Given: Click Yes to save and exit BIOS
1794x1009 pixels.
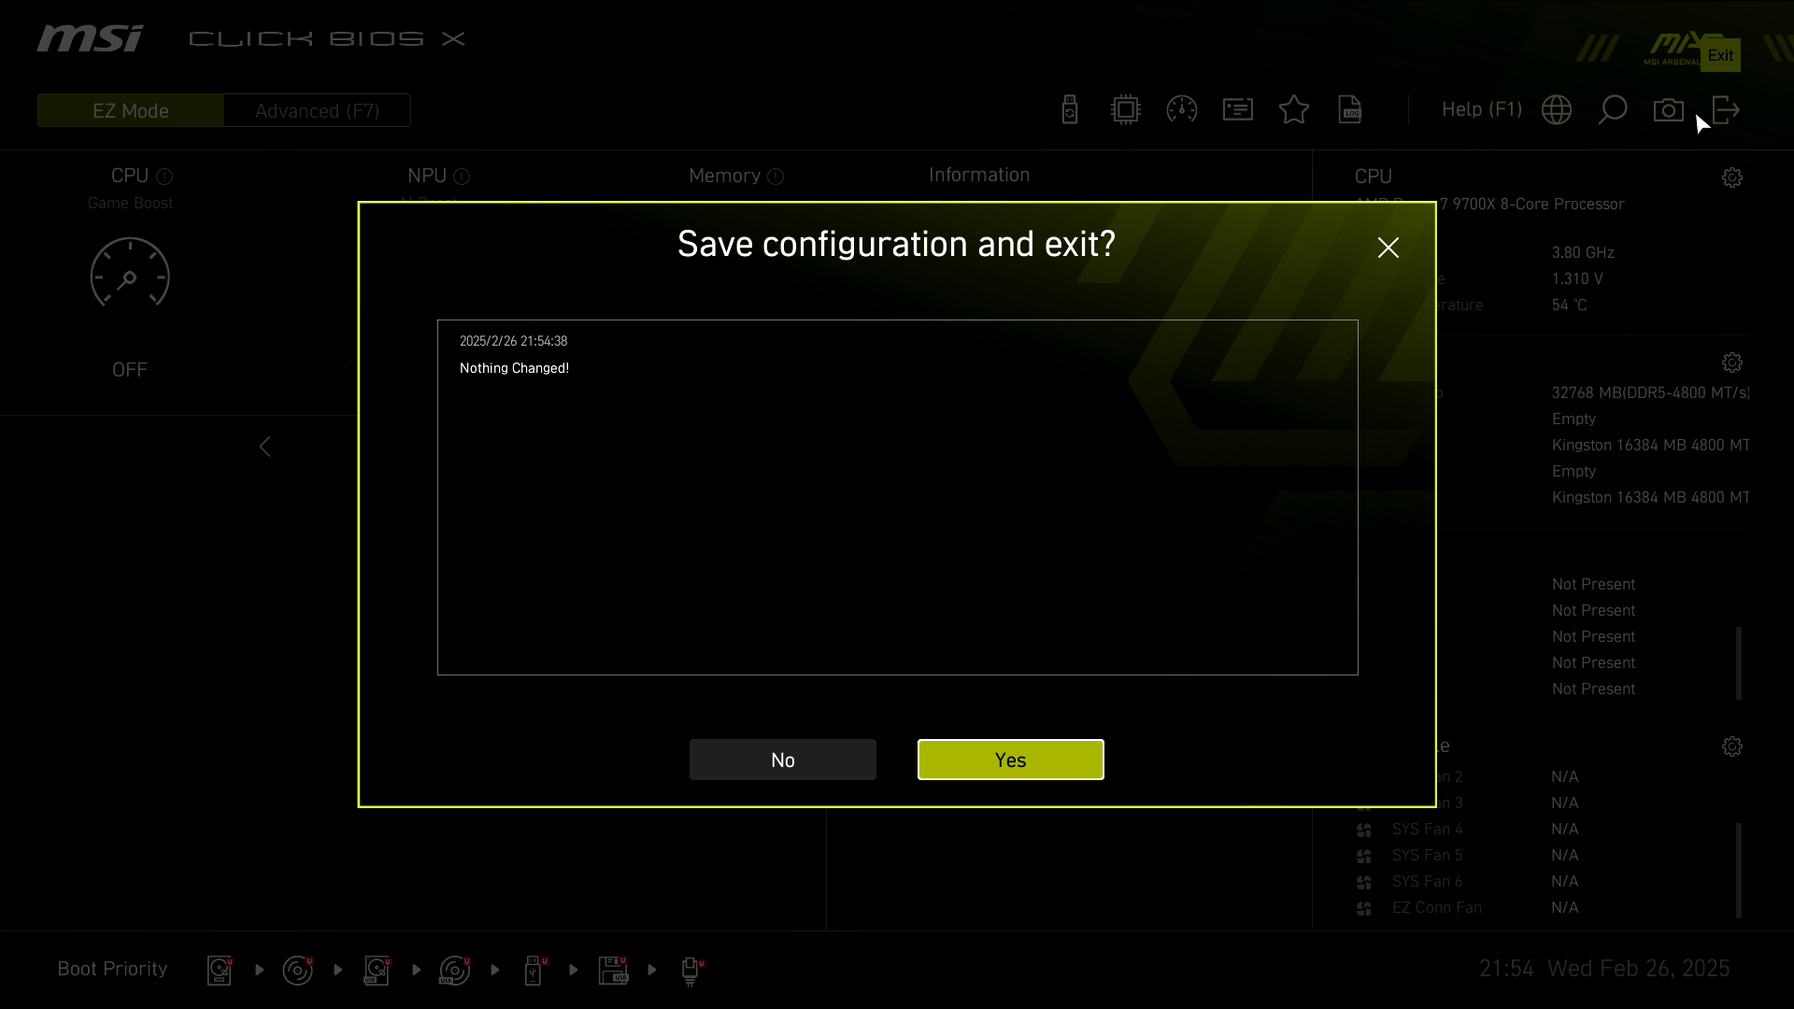Looking at the screenshot, I should [x=1010, y=759].
